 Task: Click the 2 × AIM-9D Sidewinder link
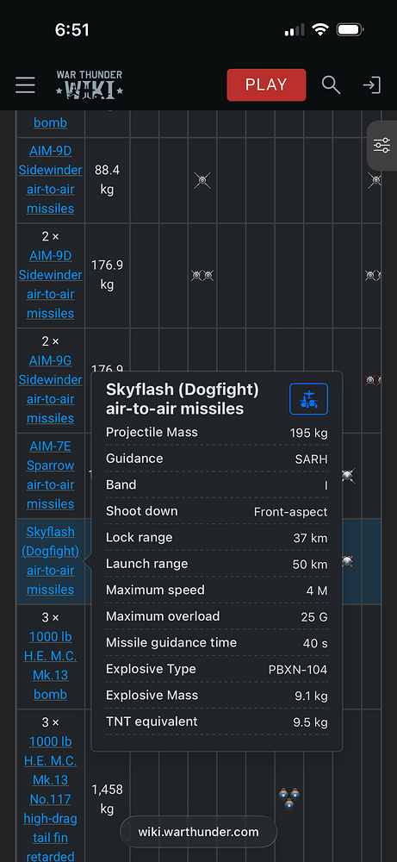point(51,284)
